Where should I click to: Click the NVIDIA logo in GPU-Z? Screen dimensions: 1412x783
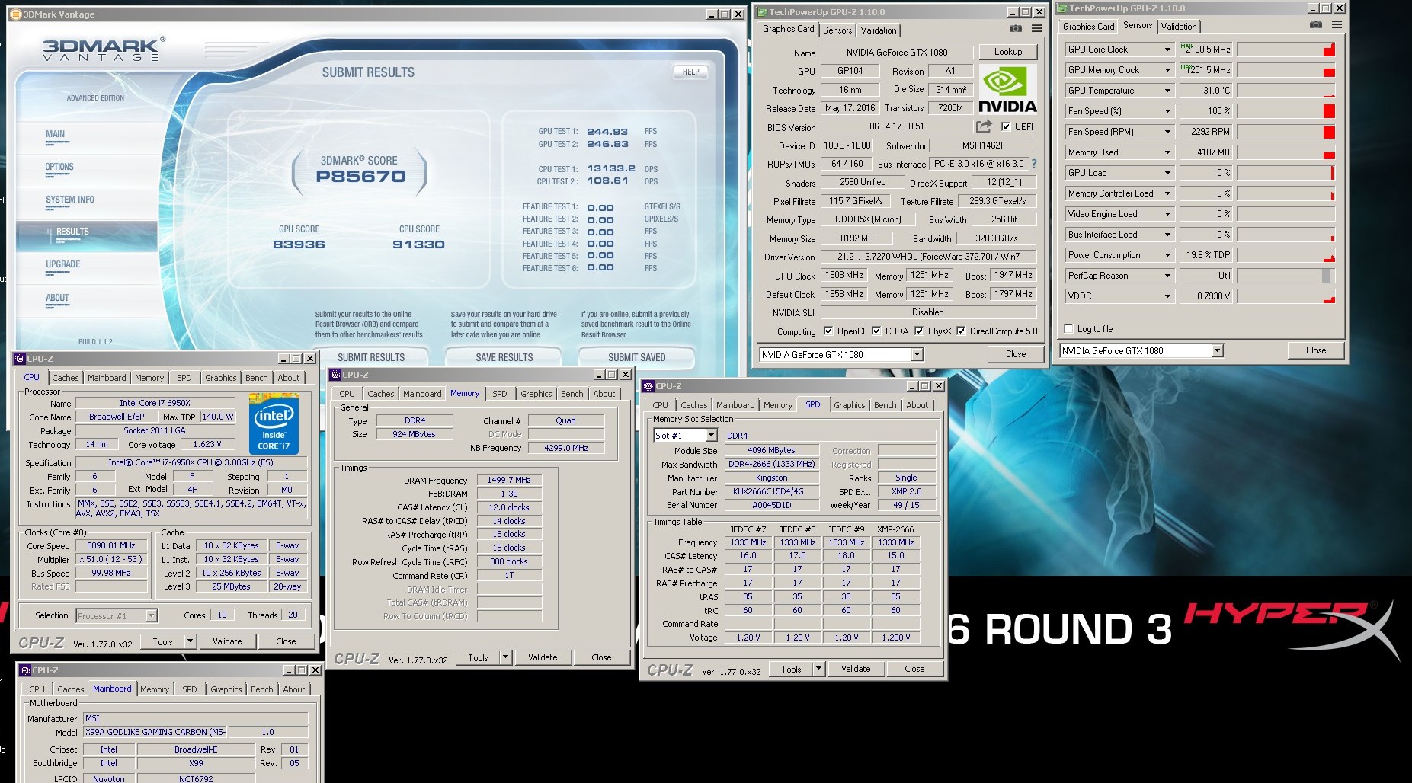(1007, 90)
